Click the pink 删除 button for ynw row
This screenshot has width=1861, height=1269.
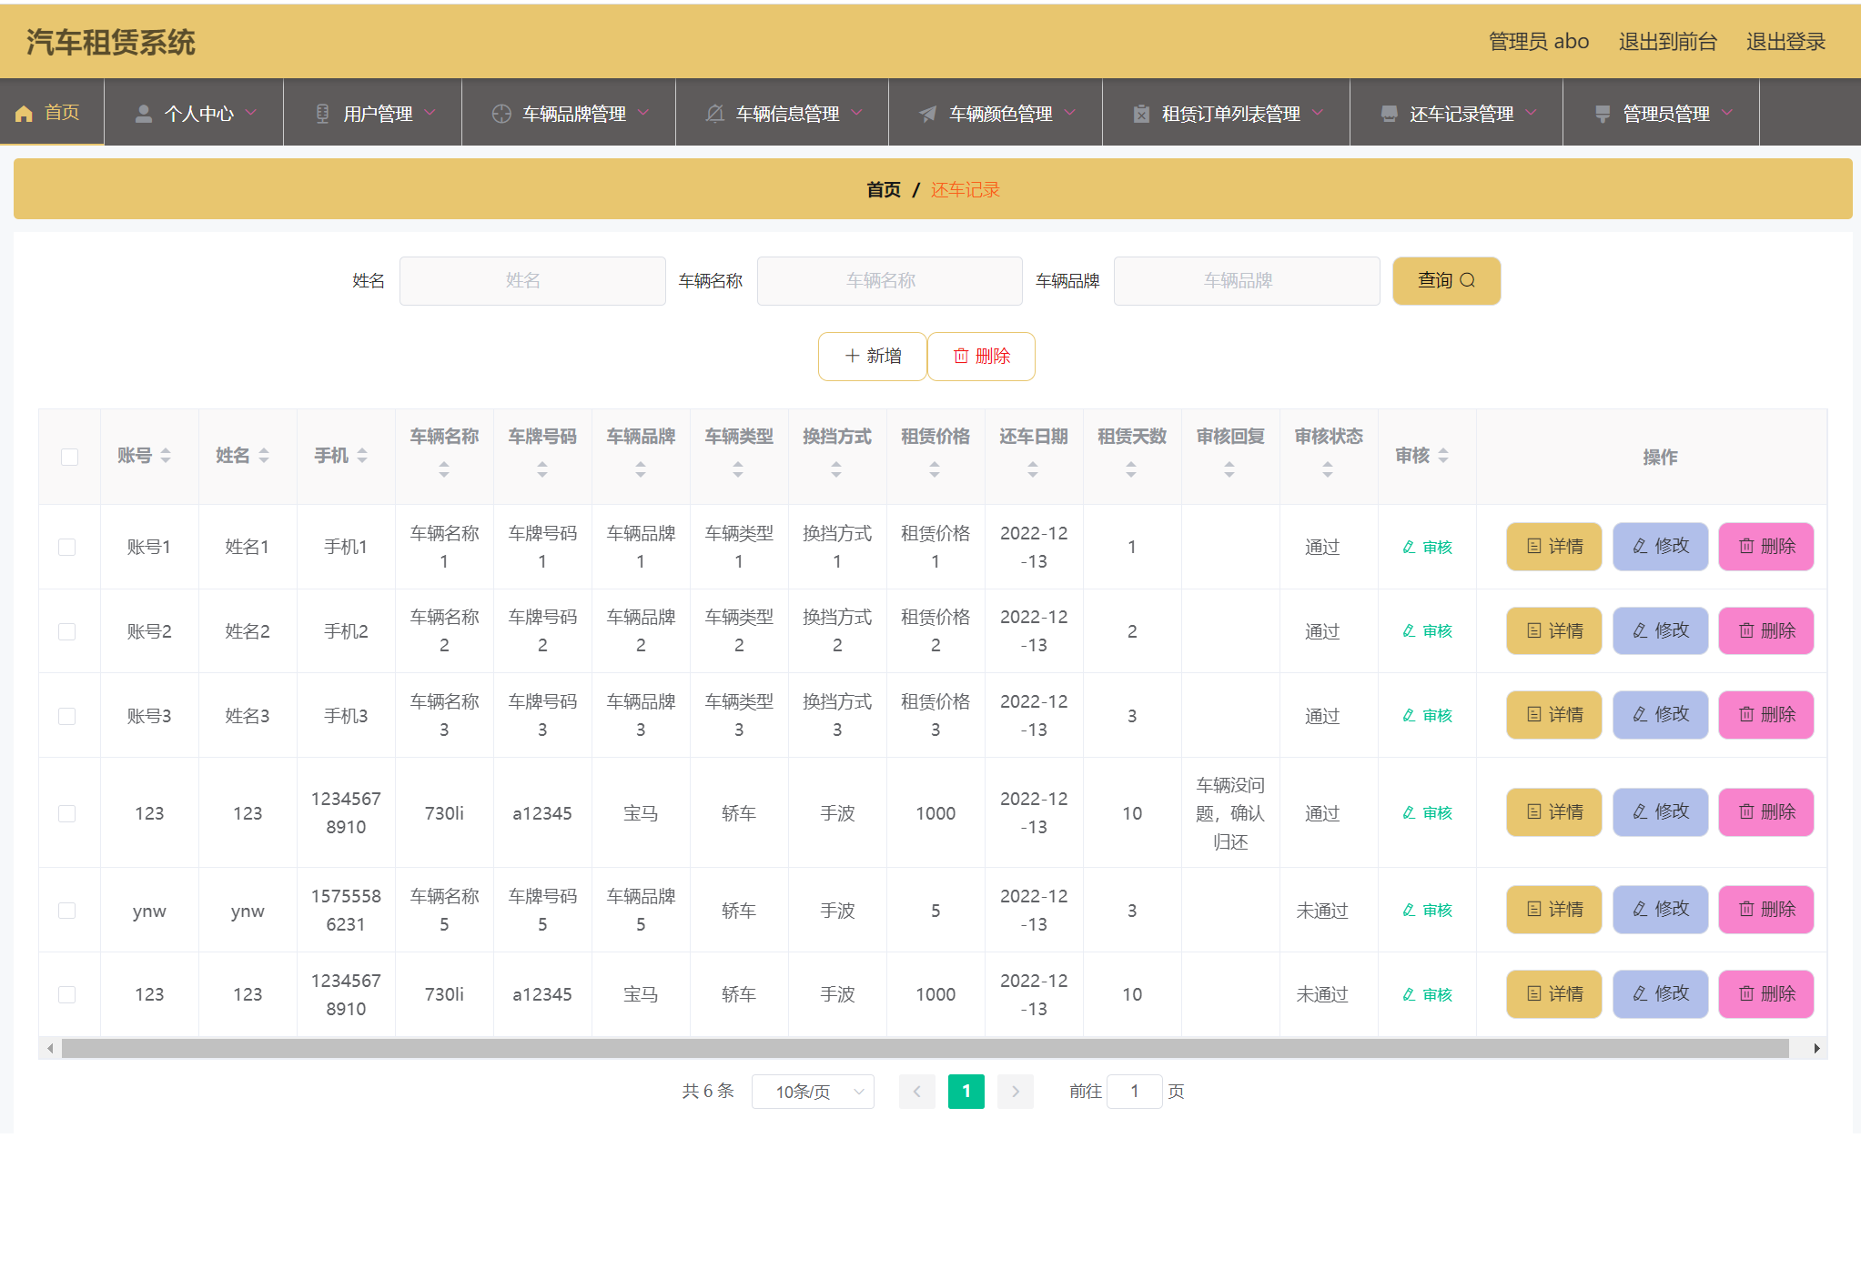coord(1765,910)
